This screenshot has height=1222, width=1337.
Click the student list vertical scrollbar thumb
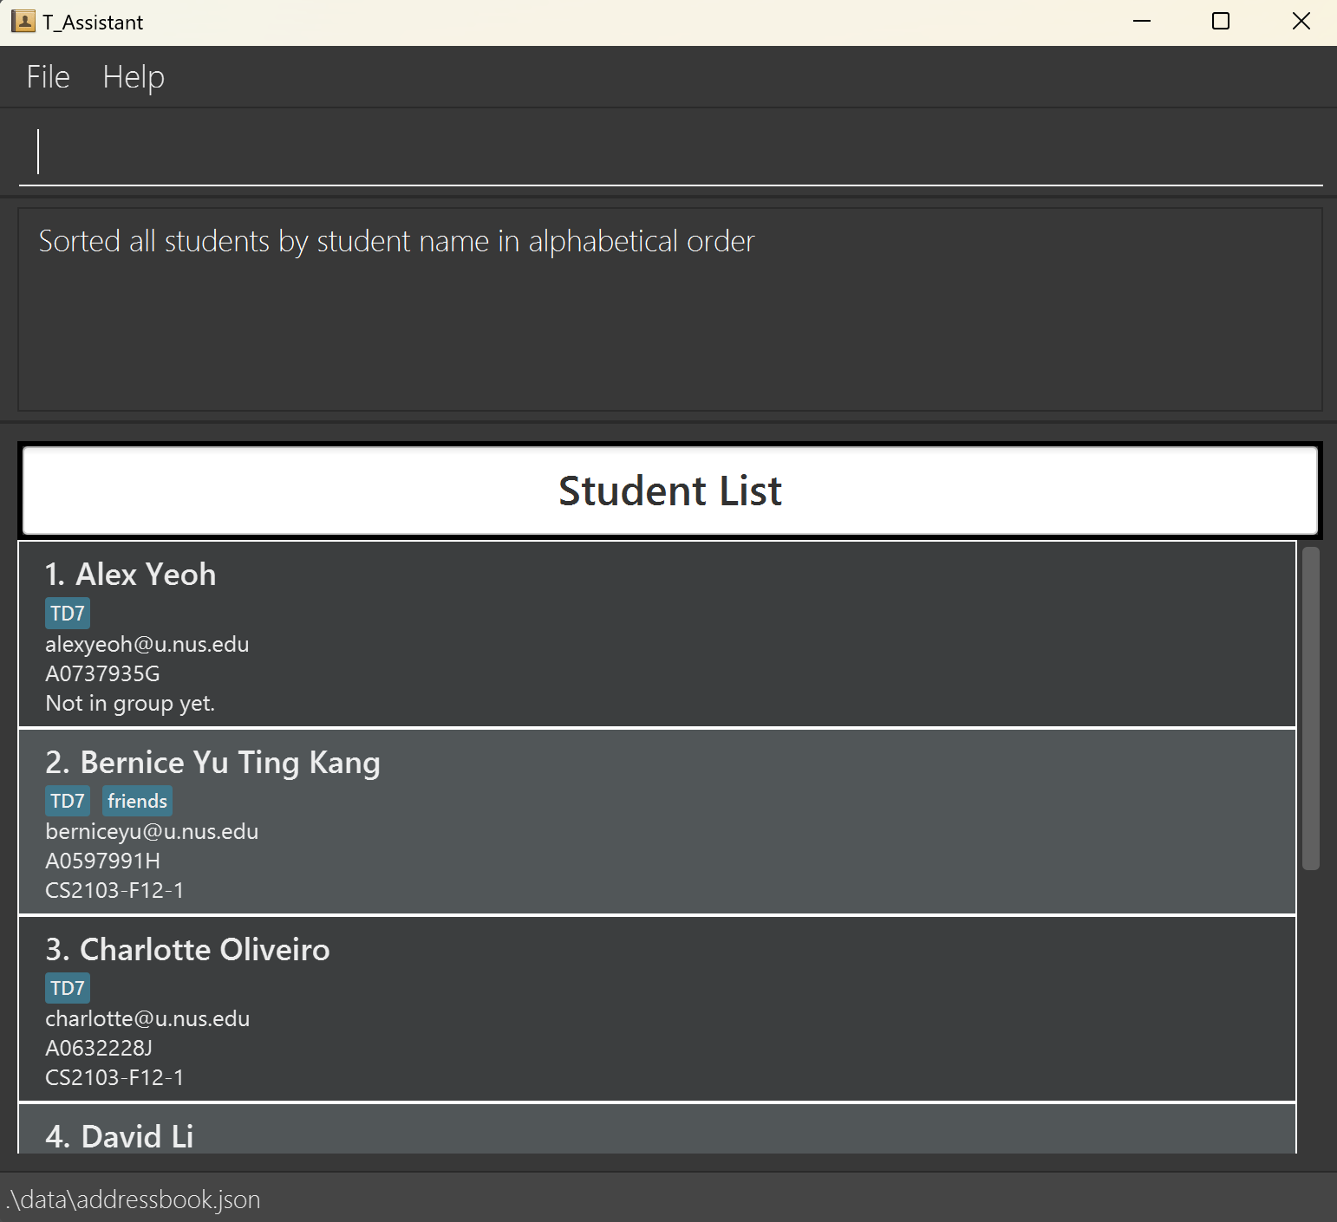[1310, 708]
